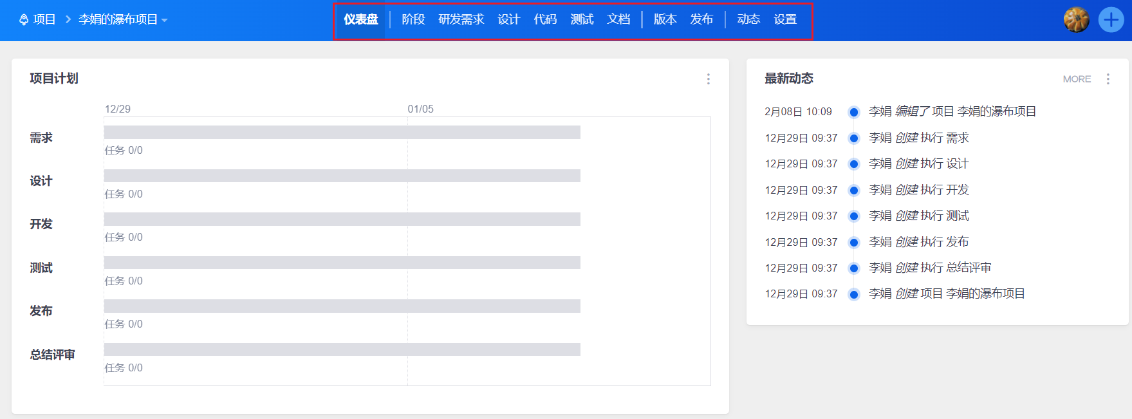Open the 需求 execution link in activity feed

tap(958, 138)
